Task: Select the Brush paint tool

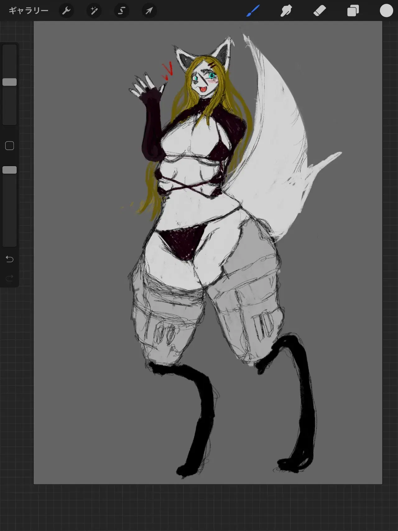Action: [253, 11]
